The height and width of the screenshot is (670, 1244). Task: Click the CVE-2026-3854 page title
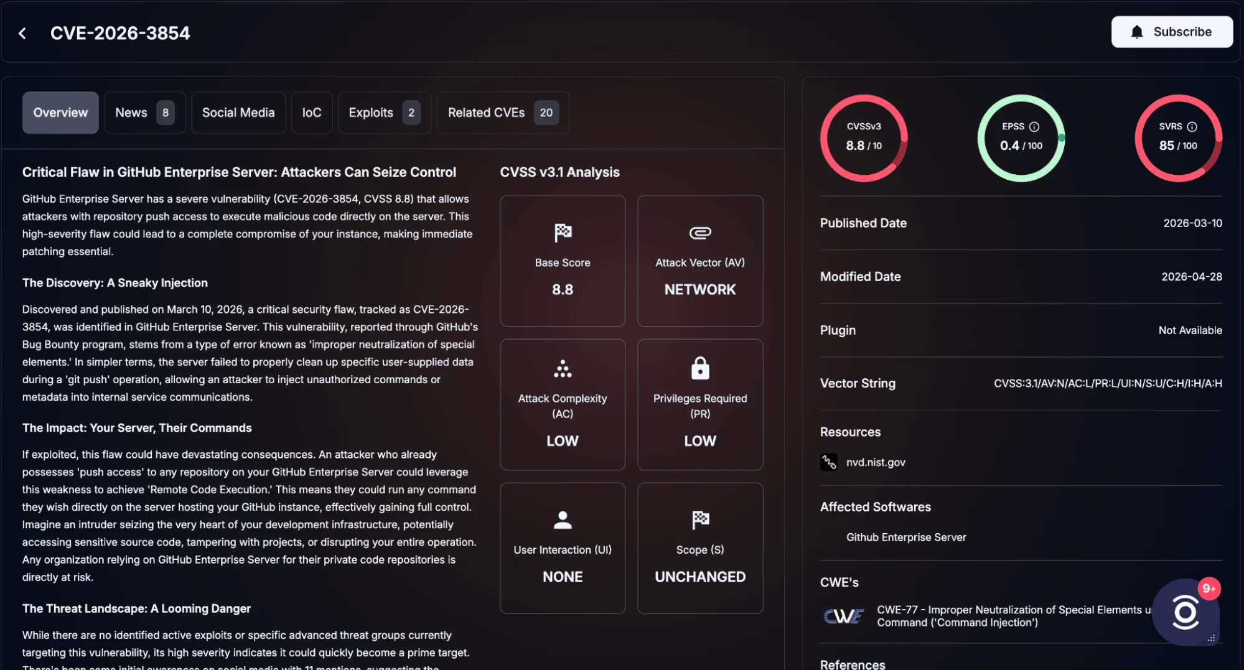pyautogui.click(x=120, y=33)
